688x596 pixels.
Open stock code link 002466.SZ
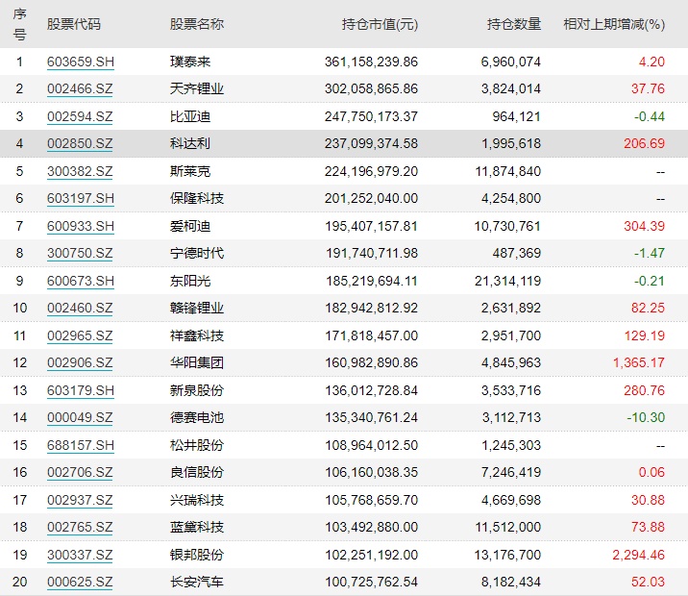click(x=80, y=88)
